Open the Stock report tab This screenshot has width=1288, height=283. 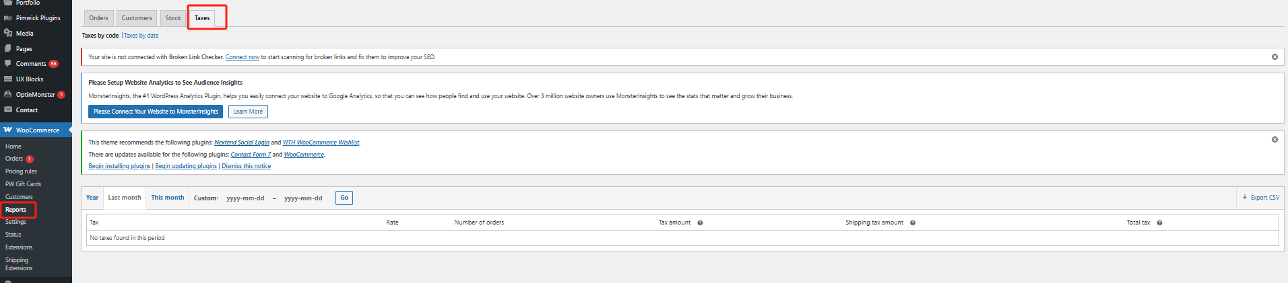coord(173,18)
